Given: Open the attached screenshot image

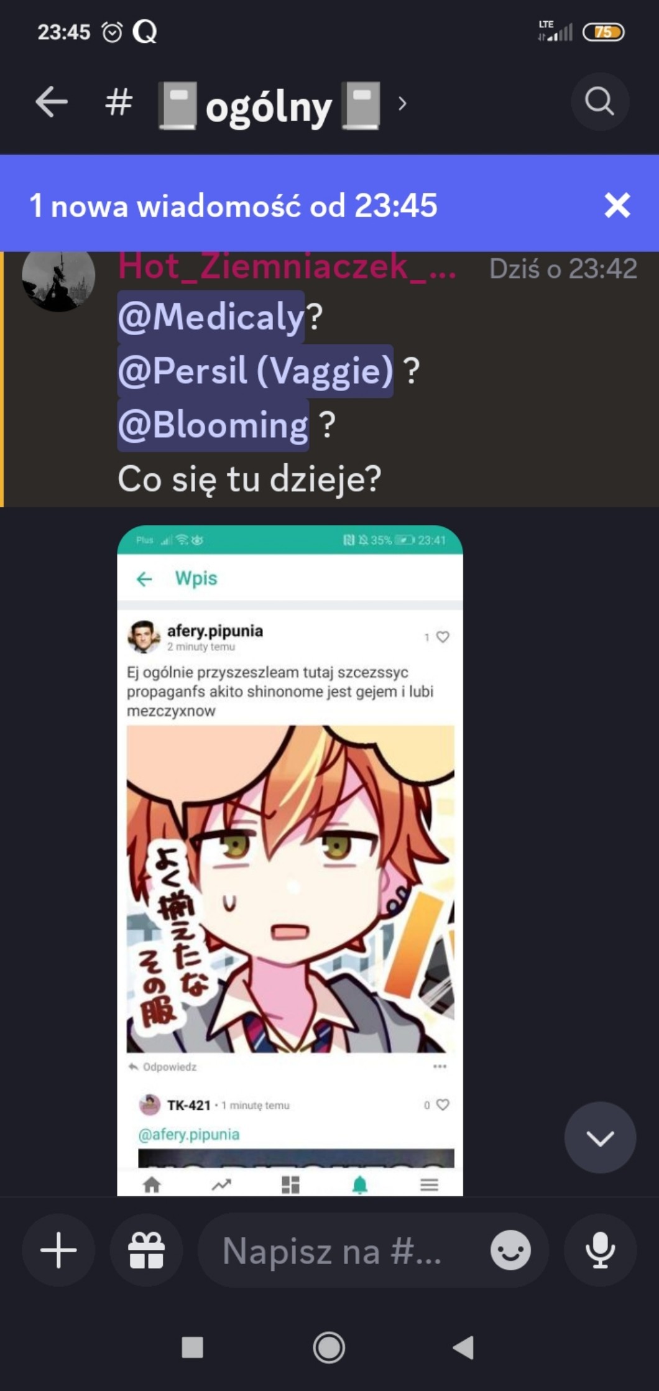Looking at the screenshot, I should point(290,861).
